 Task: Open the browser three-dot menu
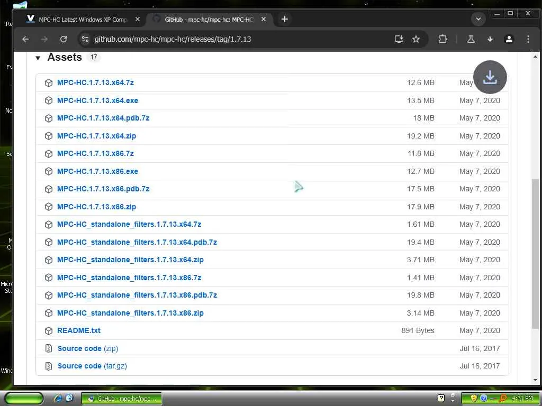pyautogui.click(x=528, y=39)
